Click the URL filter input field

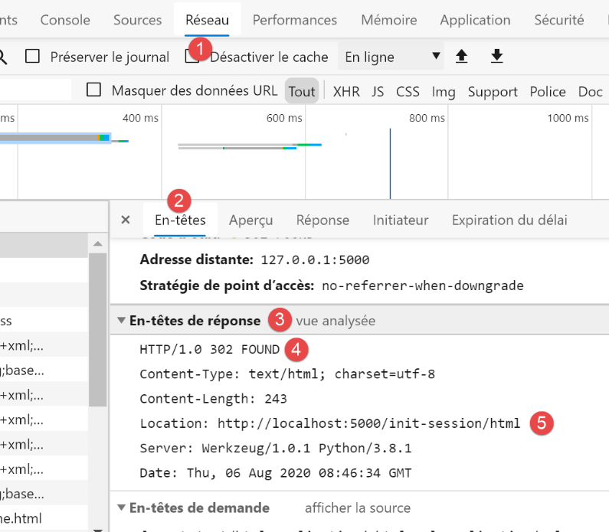click(x=34, y=90)
